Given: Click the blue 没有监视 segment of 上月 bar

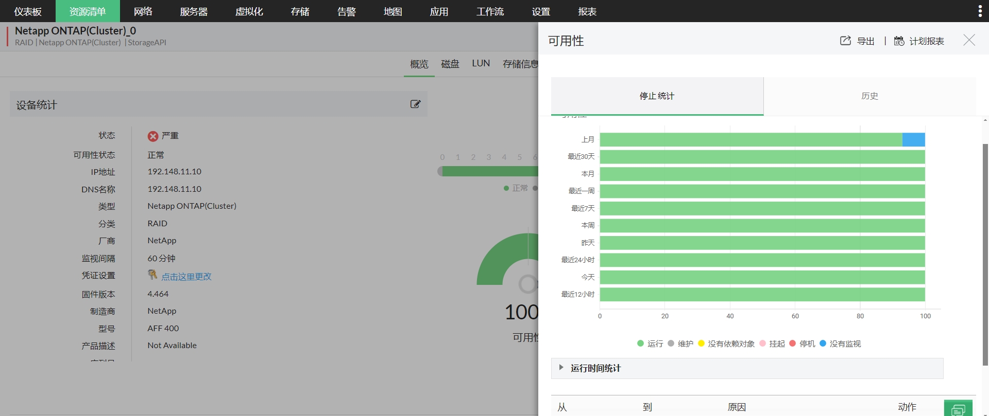Looking at the screenshot, I should tap(914, 139).
